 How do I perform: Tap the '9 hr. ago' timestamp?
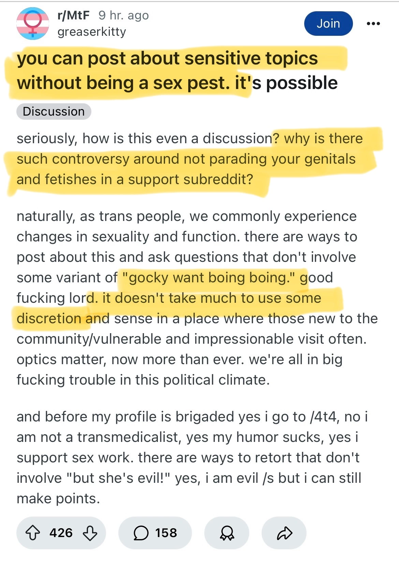coord(123,15)
